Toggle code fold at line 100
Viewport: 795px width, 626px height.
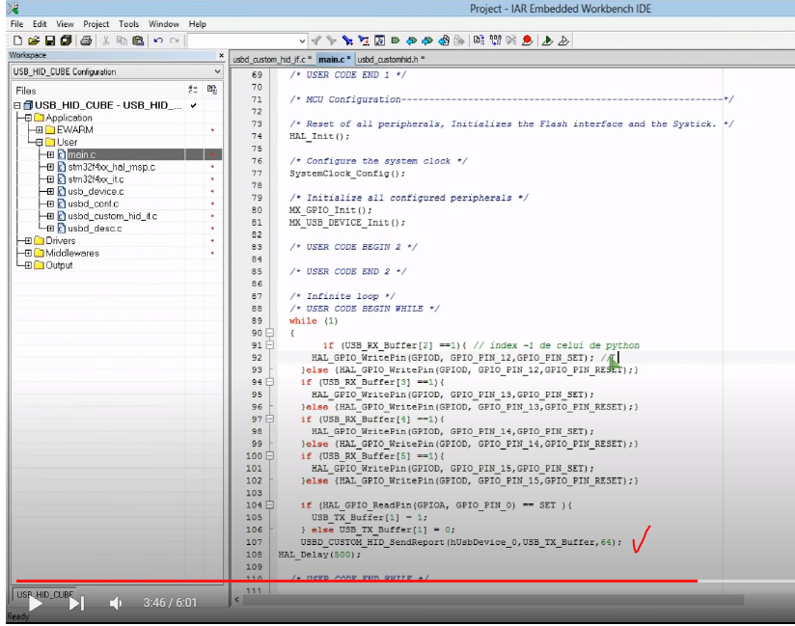tap(270, 455)
